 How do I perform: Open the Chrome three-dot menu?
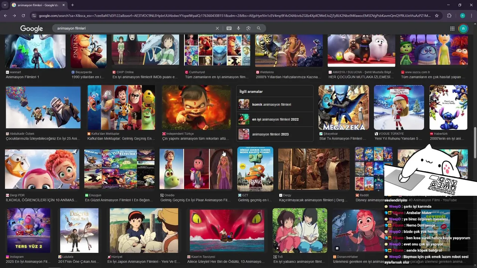(x=472, y=16)
